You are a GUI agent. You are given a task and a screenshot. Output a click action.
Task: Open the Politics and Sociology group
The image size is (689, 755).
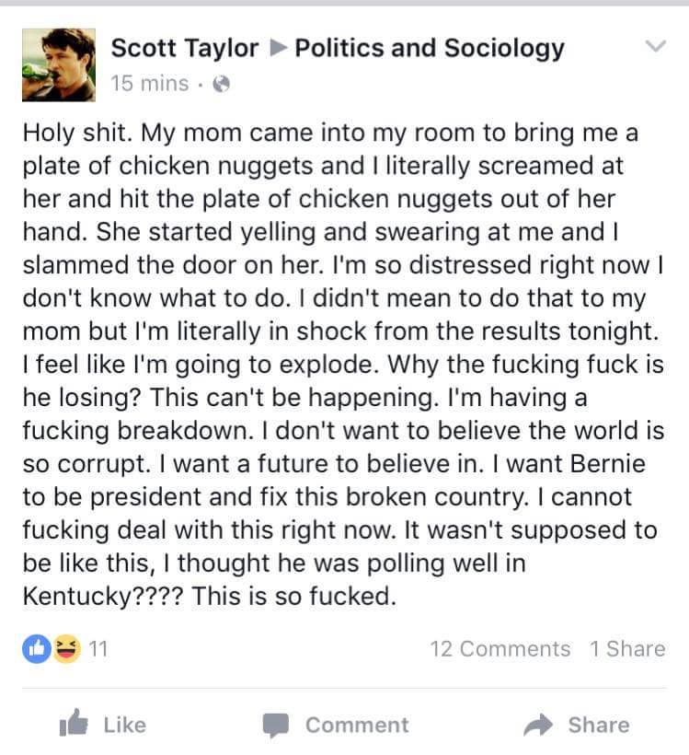(429, 47)
